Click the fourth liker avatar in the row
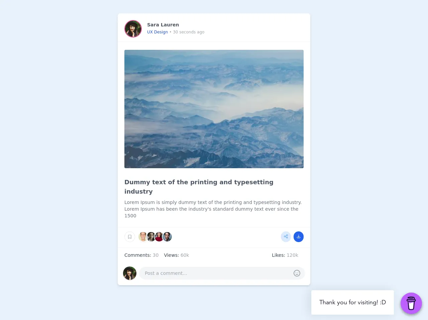This screenshot has height=320, width=428. (x=167, y=237)
